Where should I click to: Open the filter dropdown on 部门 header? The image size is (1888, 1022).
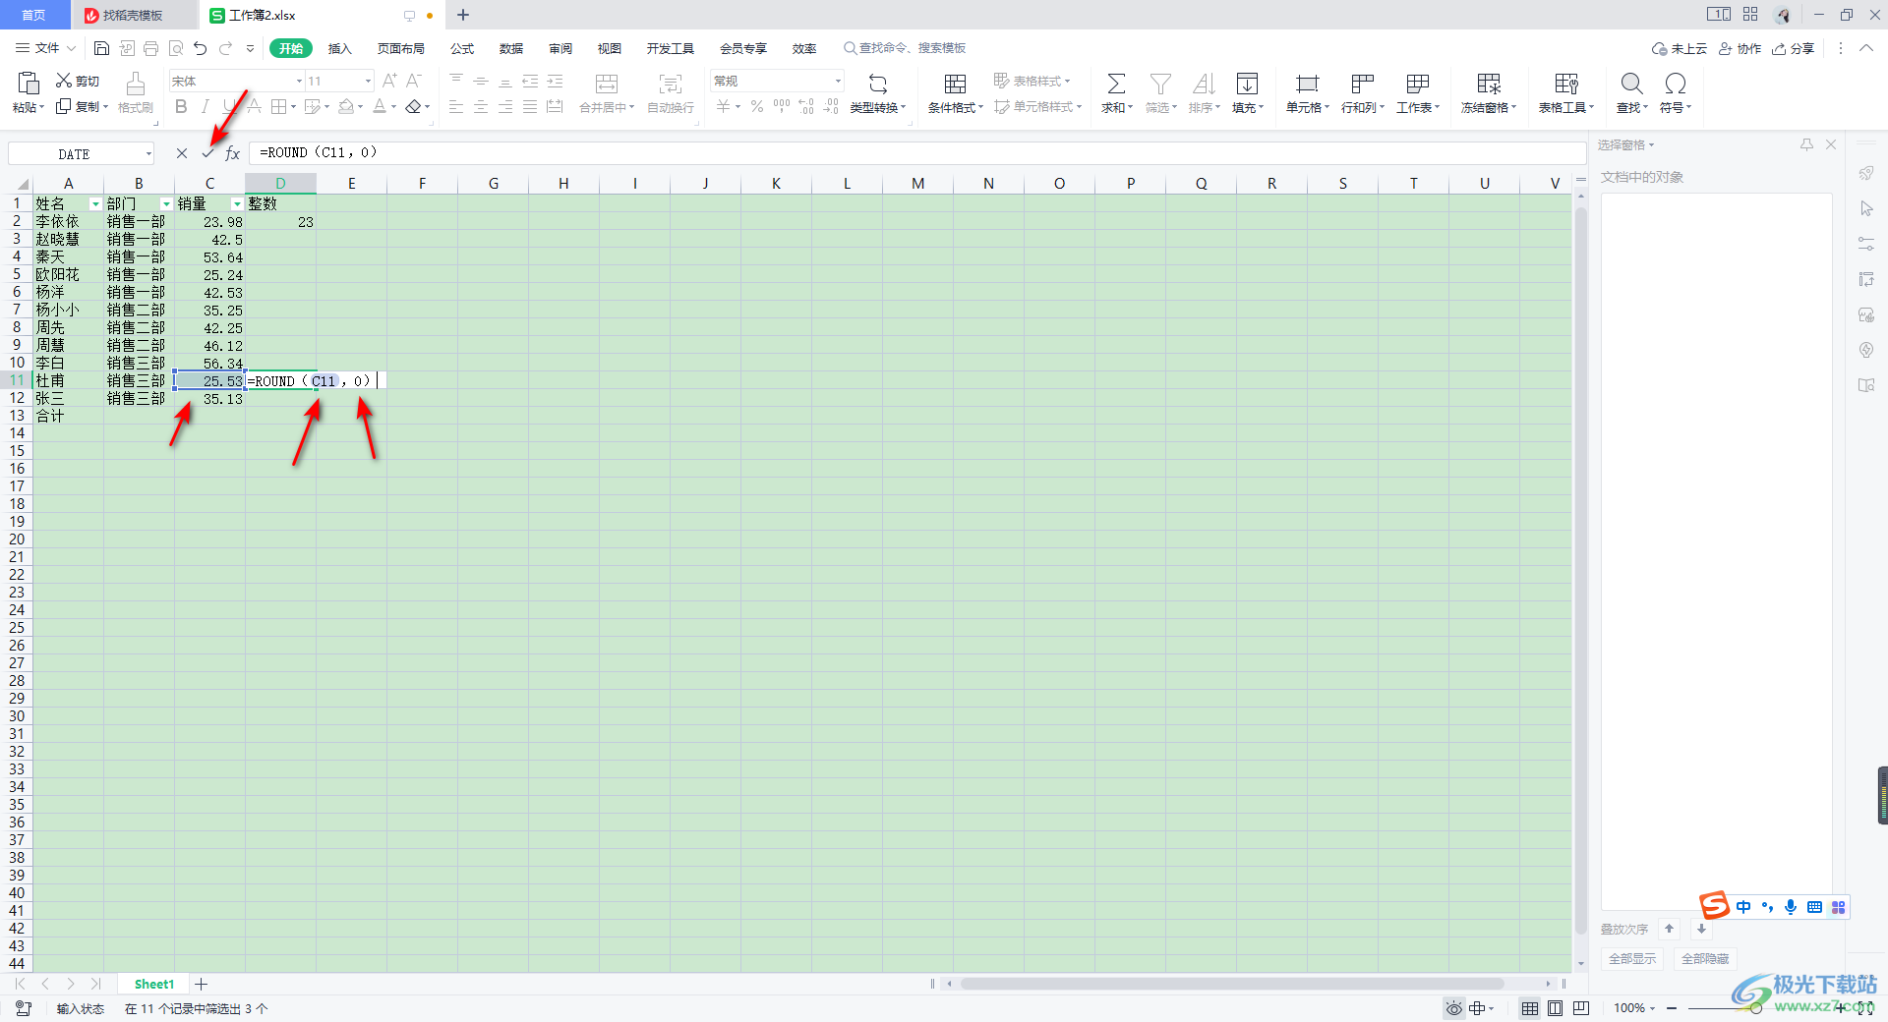click(x=166, y=204)
